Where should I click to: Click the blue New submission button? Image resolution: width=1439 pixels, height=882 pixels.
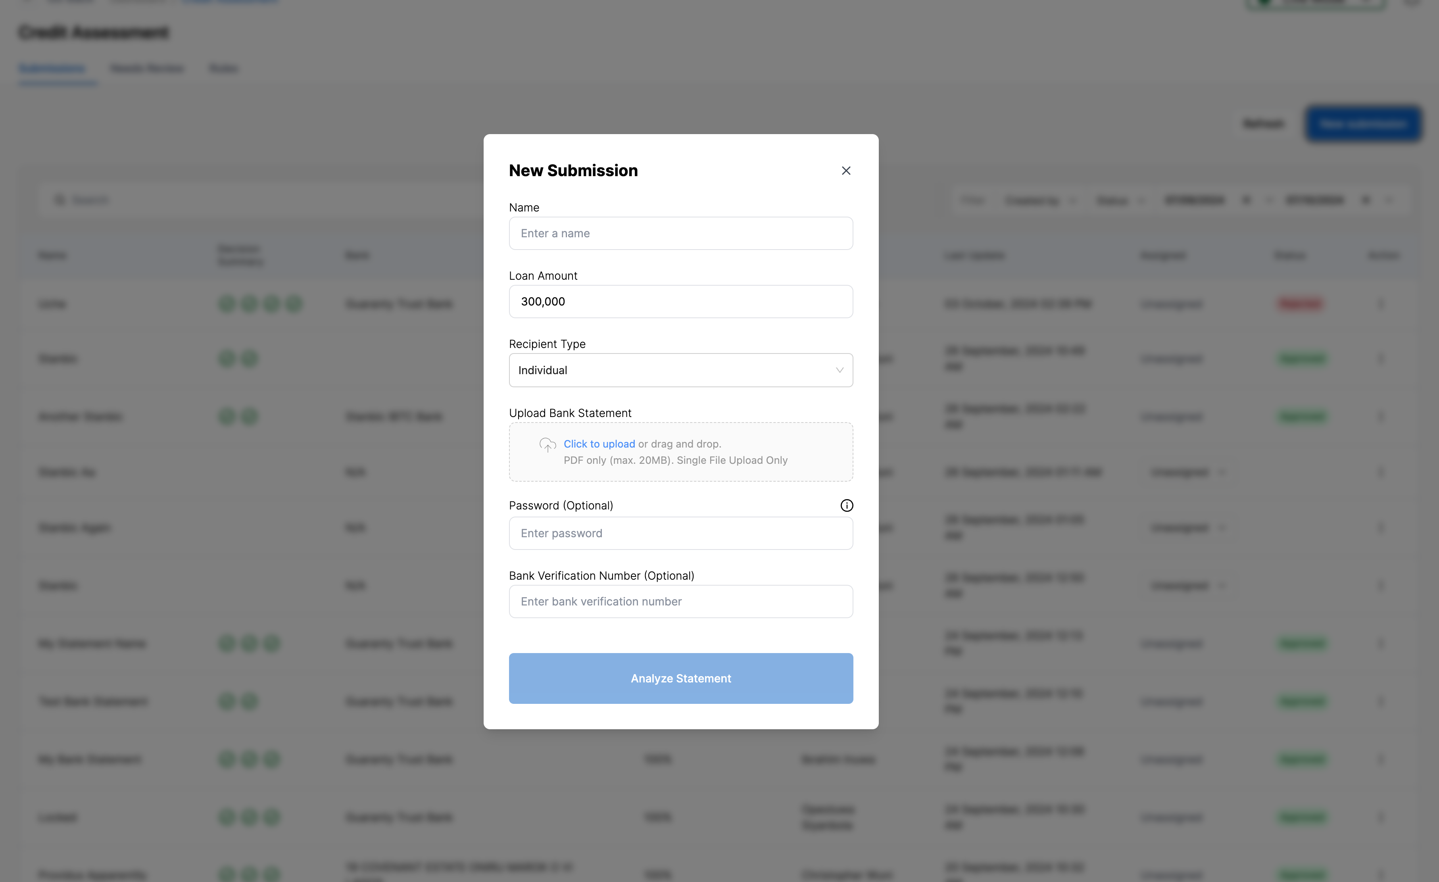[1363, 124]
